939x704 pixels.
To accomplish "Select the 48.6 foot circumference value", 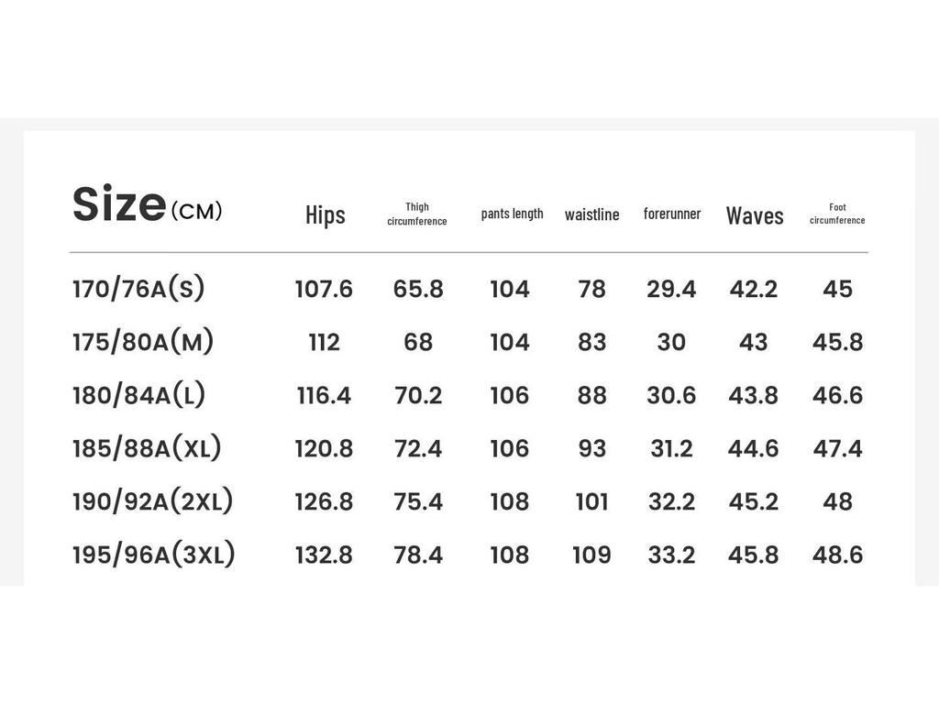I will point(838,555).
